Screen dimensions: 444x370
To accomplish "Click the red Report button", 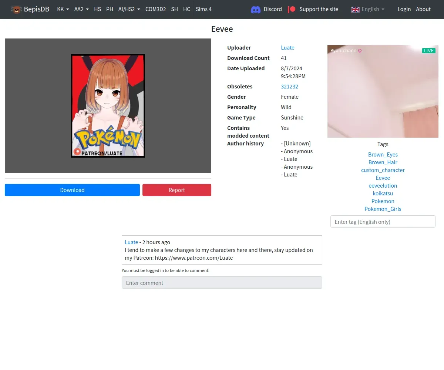I will tap(177, 190).
